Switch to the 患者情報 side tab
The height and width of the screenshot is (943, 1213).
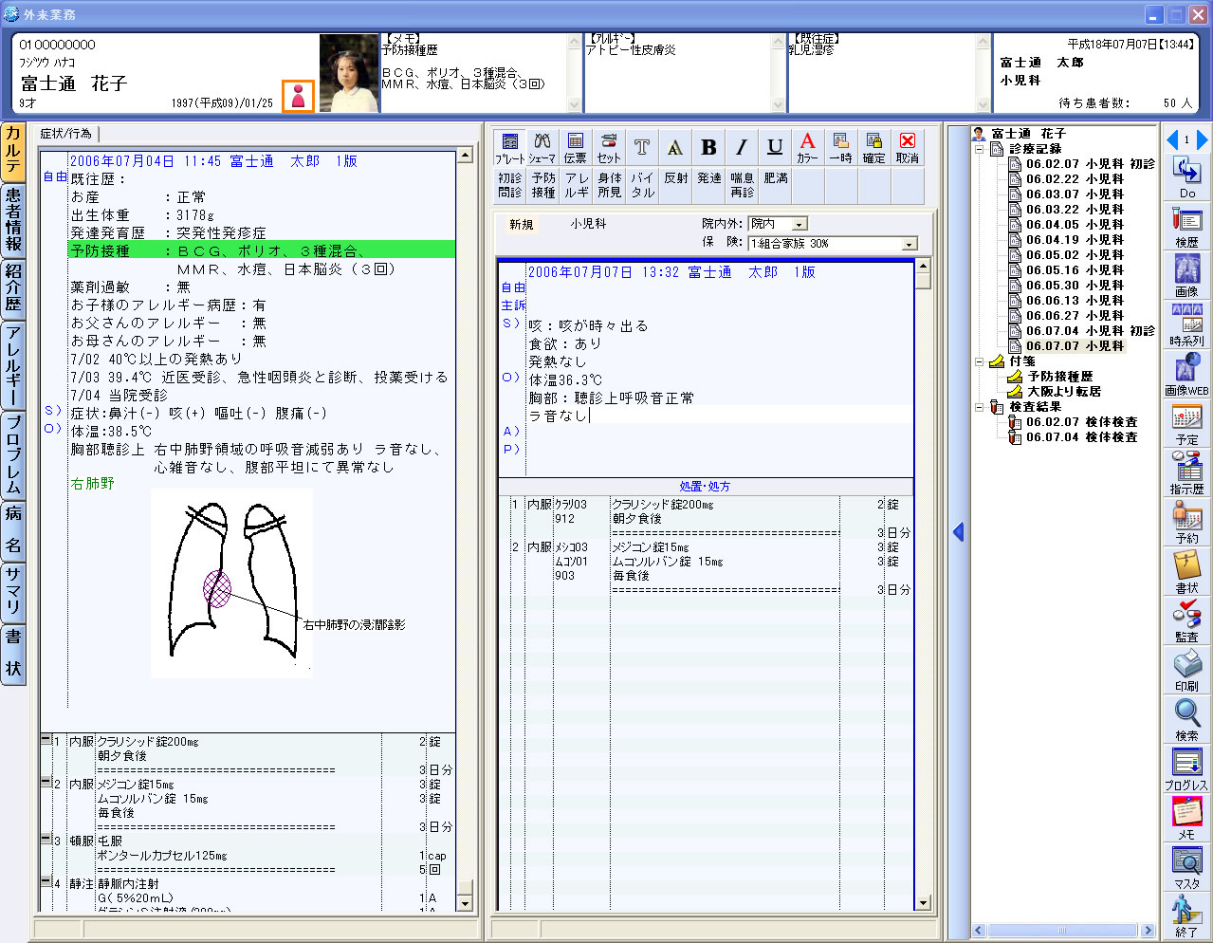[x=13, y=220]
